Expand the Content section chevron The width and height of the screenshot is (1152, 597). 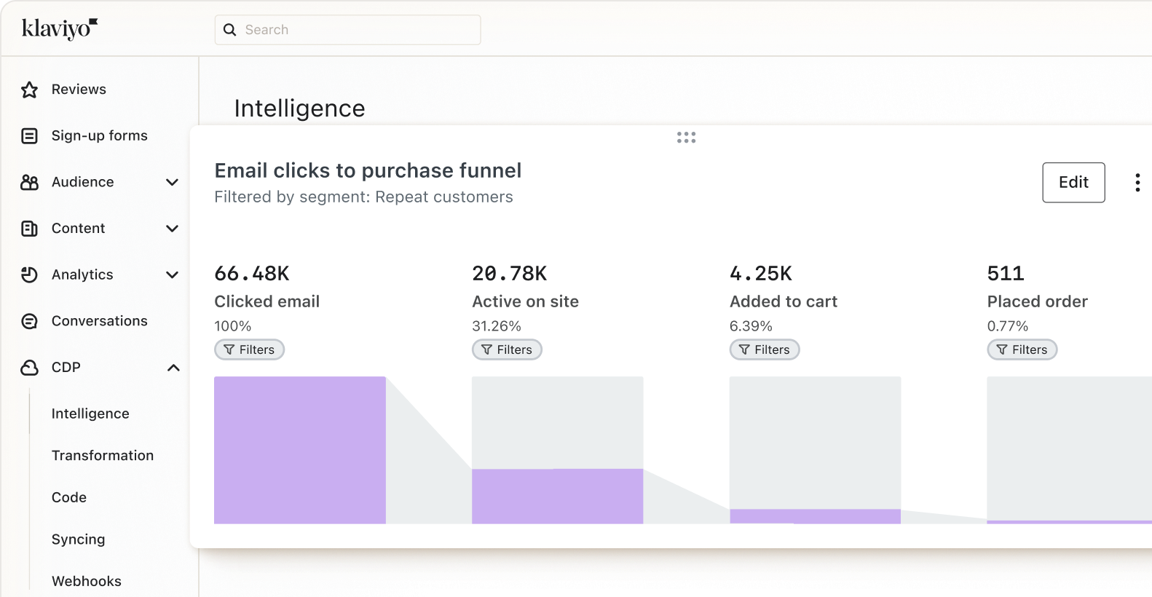coord(172,229)
